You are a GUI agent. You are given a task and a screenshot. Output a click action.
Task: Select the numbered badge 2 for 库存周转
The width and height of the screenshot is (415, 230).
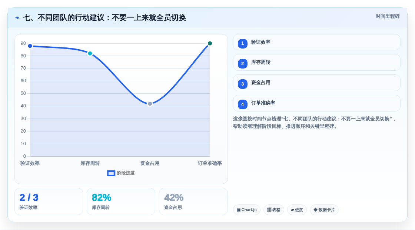pos(242,64)
